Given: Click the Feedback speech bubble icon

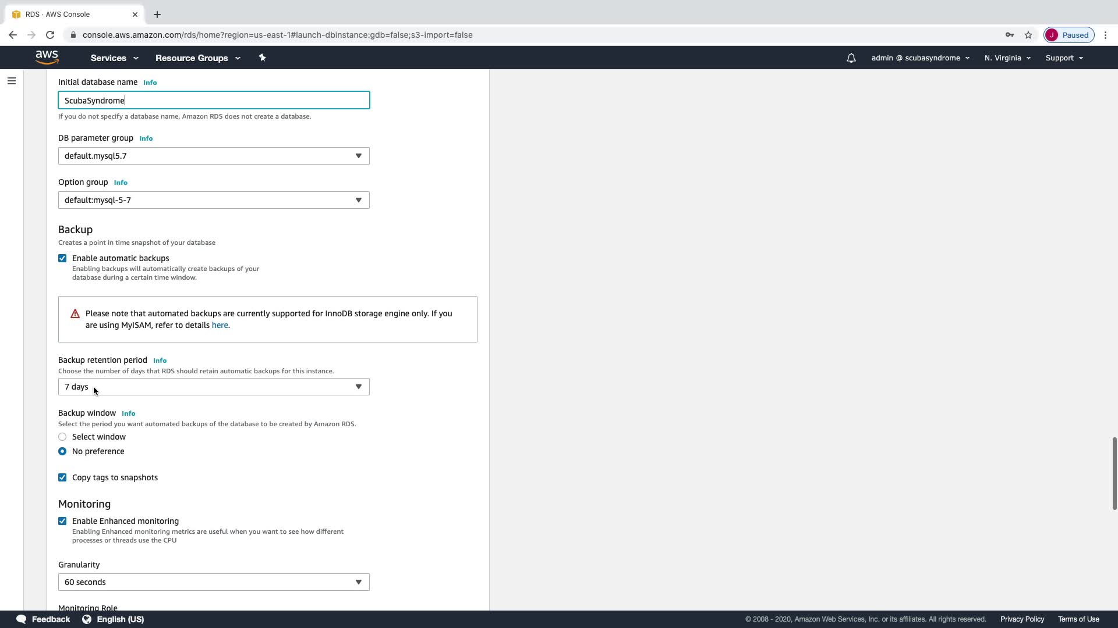Looking at the screenshot, I should tap(22, 619).
